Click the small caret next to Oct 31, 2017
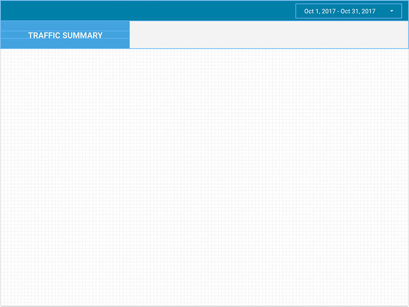 [x=391, y=11]
